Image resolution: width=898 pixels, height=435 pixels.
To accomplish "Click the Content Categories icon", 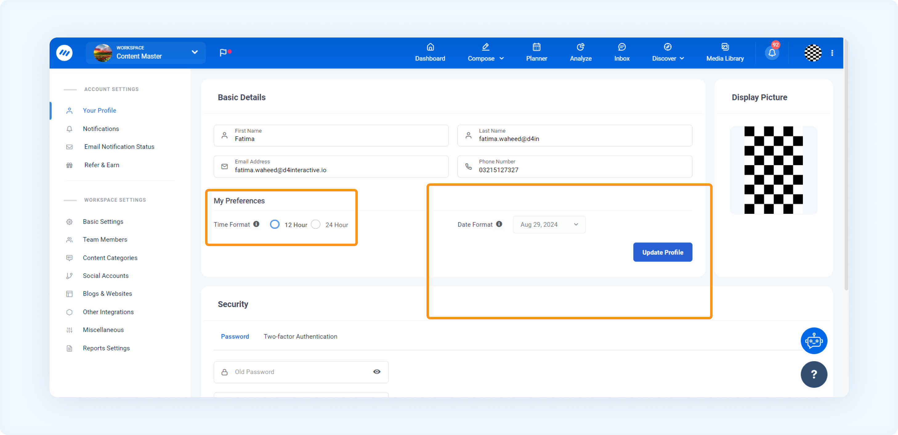I will point(69,258).
